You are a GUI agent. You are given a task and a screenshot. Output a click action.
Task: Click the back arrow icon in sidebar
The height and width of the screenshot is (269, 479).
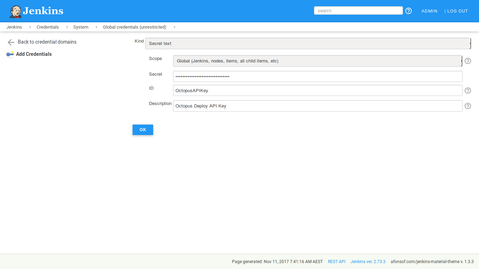point(11,42)
